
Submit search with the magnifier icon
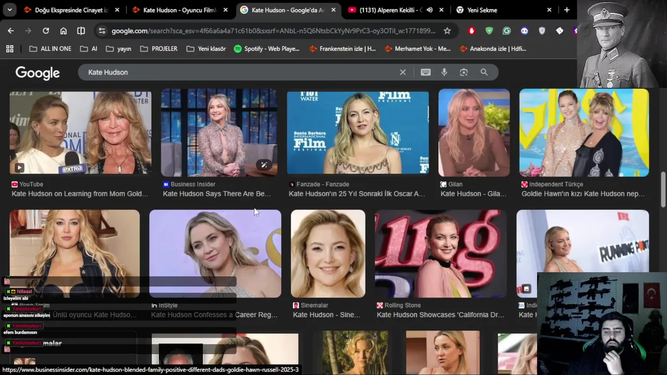(484, 72)
